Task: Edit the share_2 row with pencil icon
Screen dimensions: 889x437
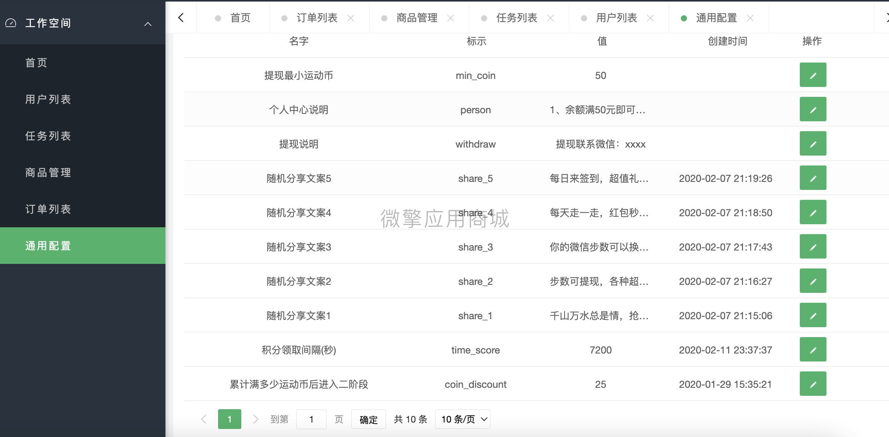Action: click(x=813, y=281)
